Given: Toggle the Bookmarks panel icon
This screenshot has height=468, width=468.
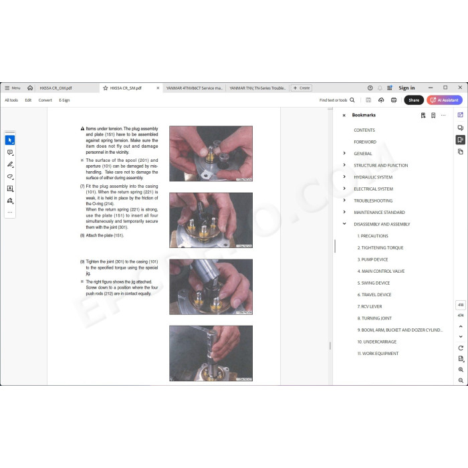Looking at the screenshot, I should coord(460,140).
